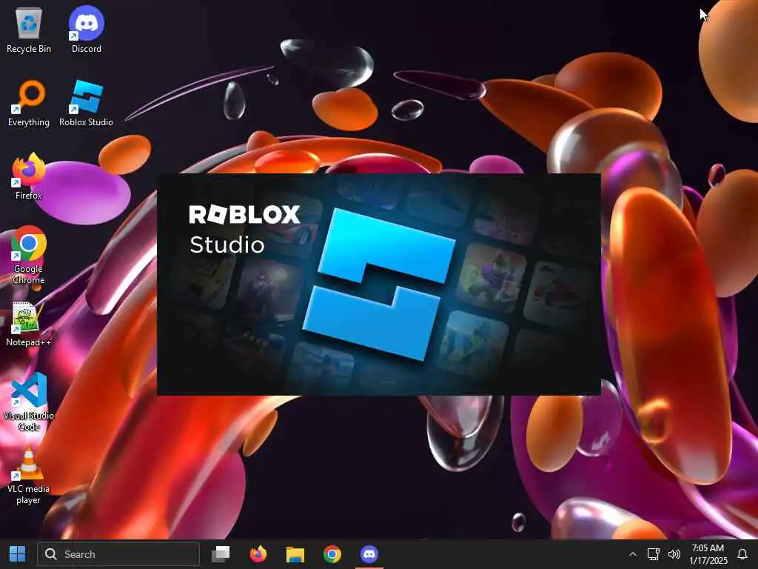This screenshot has width=758, height=569.
Task: Select the Notepad++ desktop shortcut
Action: 29,325
